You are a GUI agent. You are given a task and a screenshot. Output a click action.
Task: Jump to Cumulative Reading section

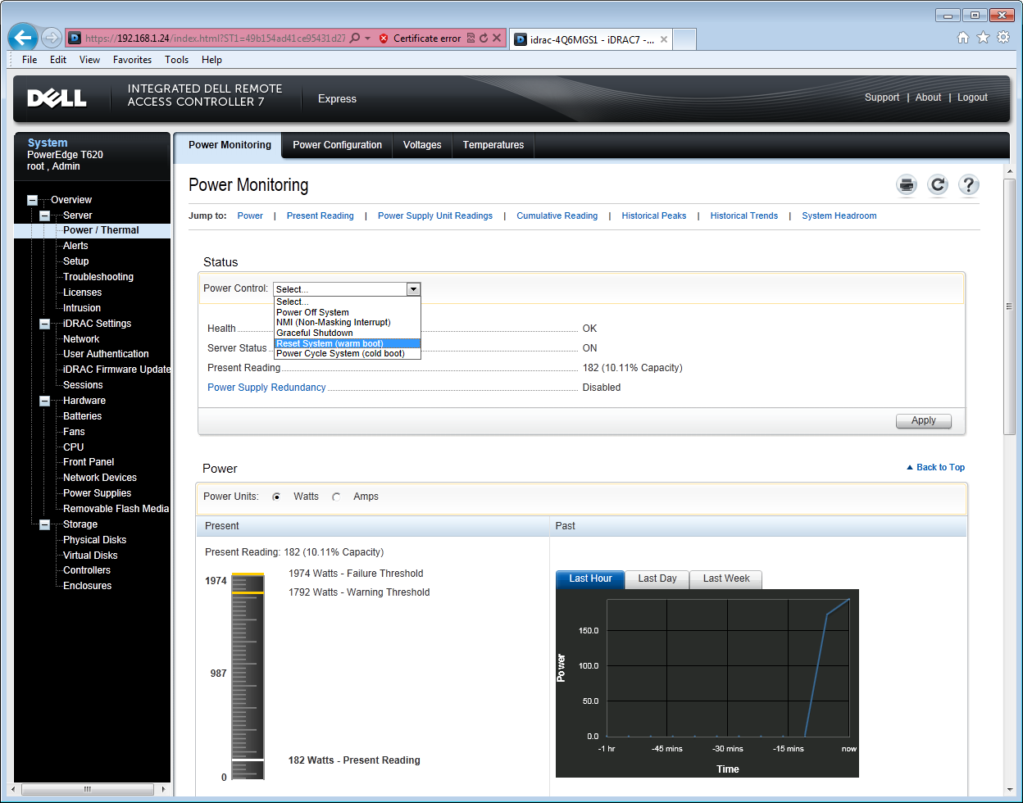point(557,216)
